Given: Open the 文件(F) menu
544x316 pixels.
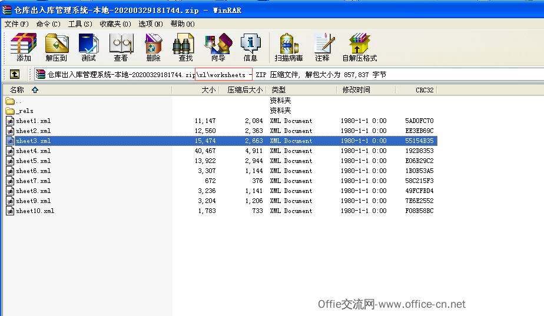Looking at the screenshot, I should 16,24.
